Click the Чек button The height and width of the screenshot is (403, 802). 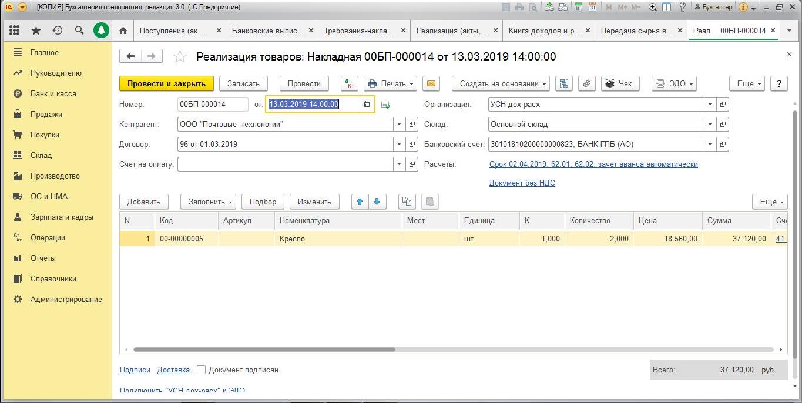click(x=619, y=83)
